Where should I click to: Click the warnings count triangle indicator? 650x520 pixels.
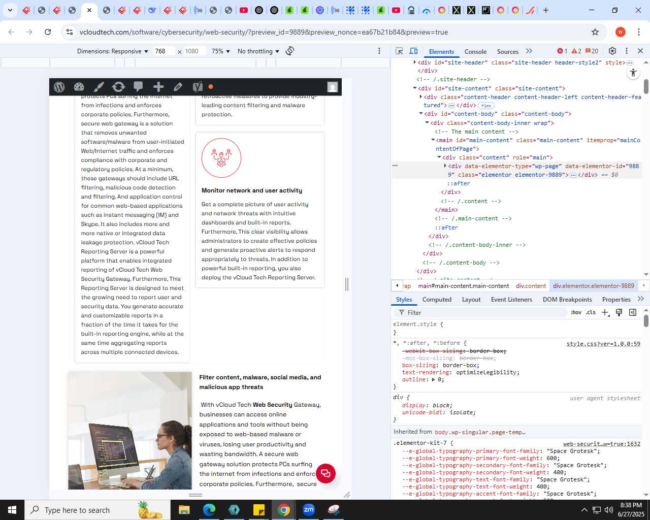click(x=576, y=51)
